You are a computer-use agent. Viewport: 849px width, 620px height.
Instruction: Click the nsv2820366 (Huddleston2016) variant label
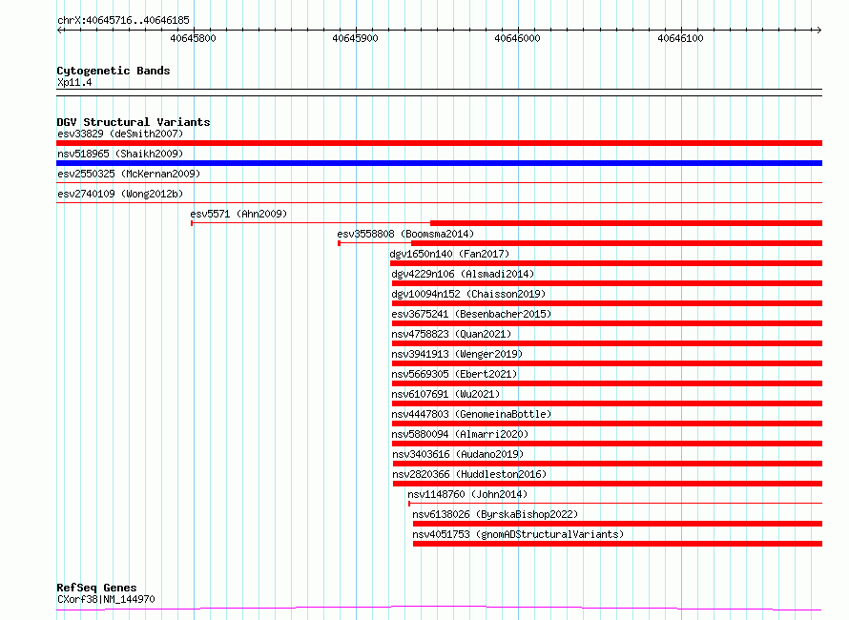468,474
